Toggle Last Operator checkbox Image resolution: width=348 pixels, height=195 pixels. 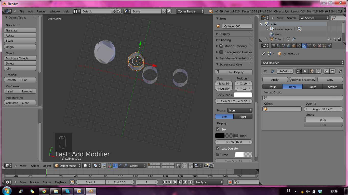tap(218, 148)
